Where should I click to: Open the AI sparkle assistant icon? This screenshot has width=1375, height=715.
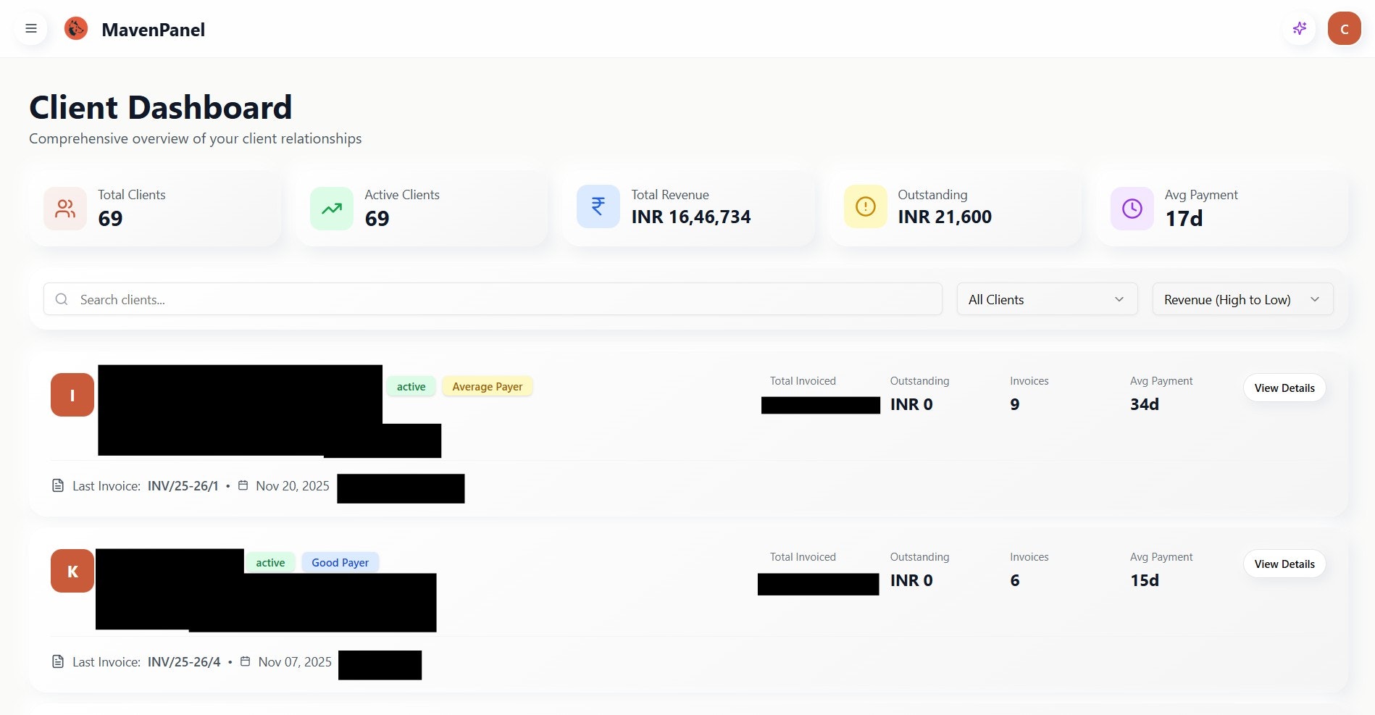[1299, 28]
